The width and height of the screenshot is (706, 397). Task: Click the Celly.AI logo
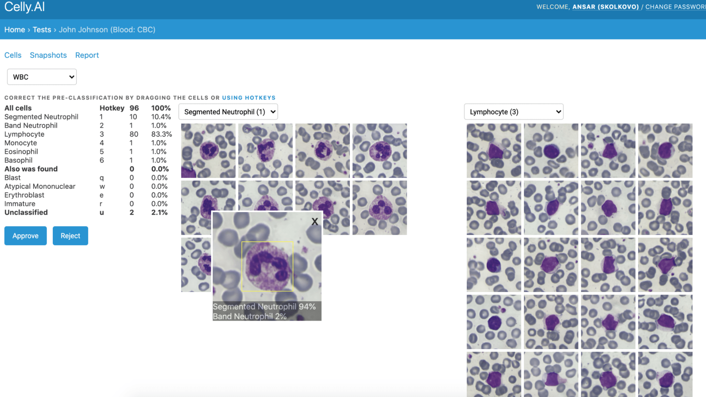pyautogui.click(x=24, y=7)
